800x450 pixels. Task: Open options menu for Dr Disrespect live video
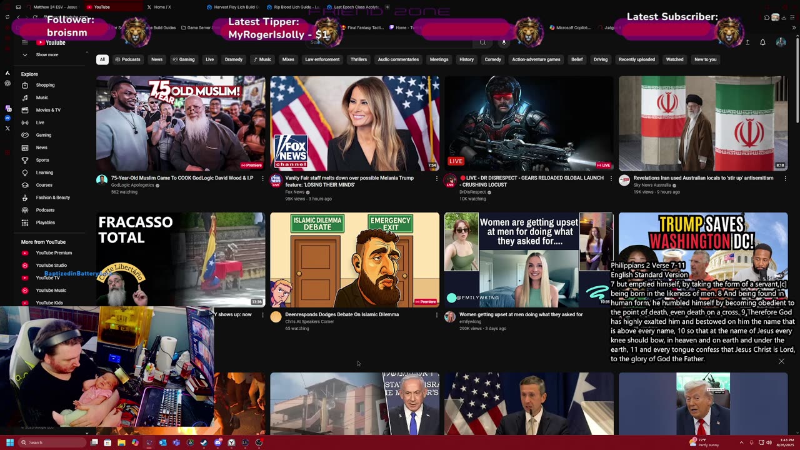(x=611, y=179)
